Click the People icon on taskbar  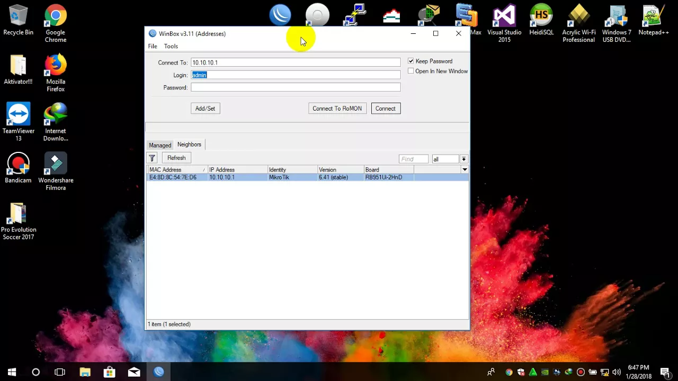coord(492,372)
